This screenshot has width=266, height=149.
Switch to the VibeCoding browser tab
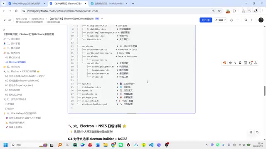click(26, 3)
